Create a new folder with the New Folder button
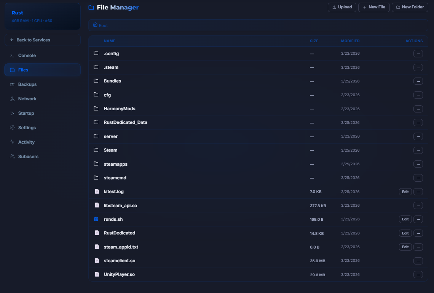 [410, 7]
